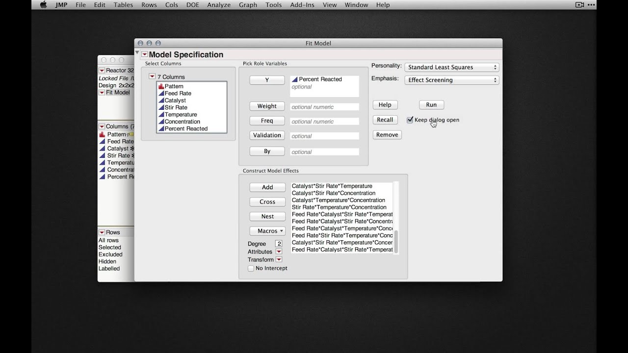Click the blue triangle icon beside Feed Rate in Select Columns
628x353 pixels.
point(161,93)
